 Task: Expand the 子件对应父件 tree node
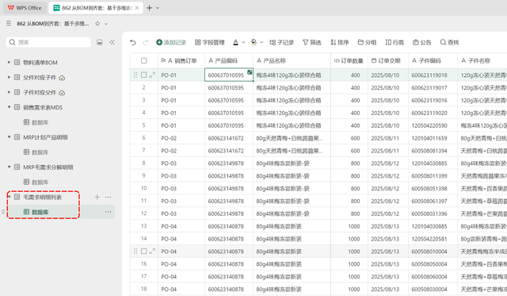[x=9, y=92]
